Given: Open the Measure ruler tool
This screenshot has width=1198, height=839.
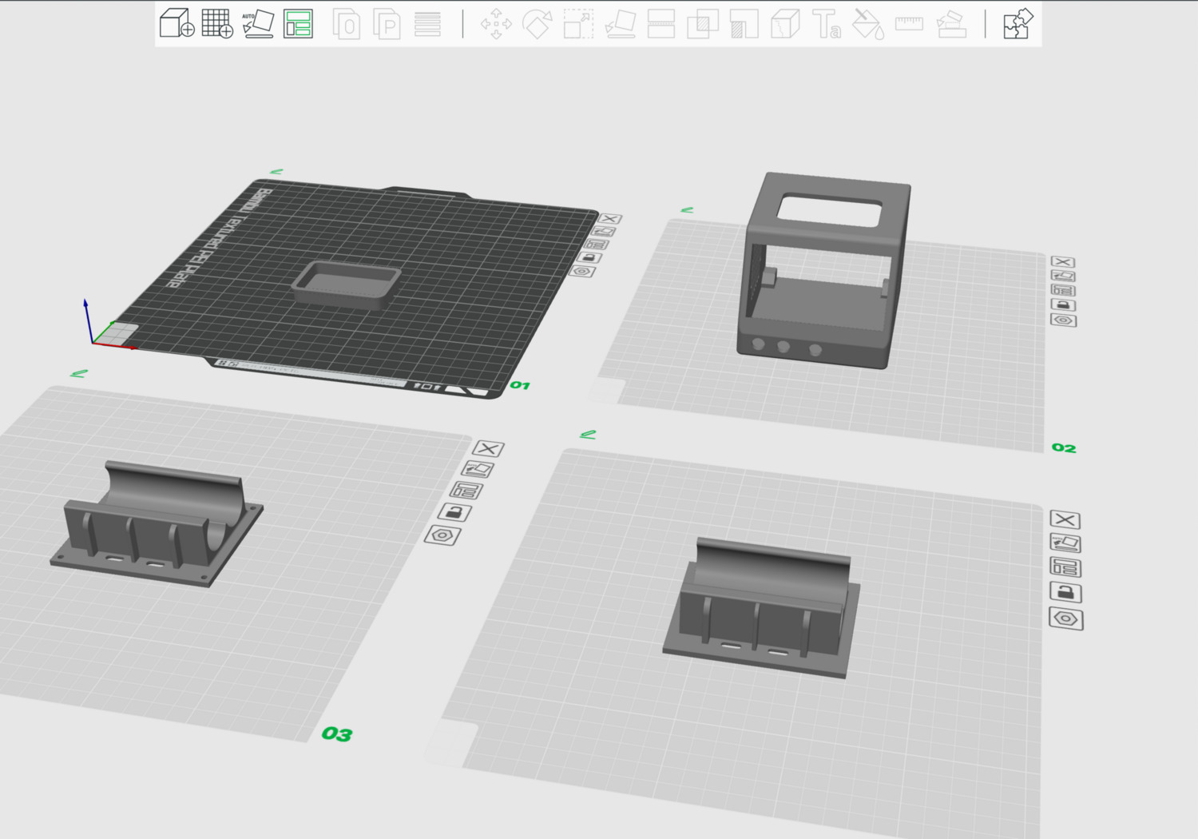Looking at the screenshot, I should (909, 24).
